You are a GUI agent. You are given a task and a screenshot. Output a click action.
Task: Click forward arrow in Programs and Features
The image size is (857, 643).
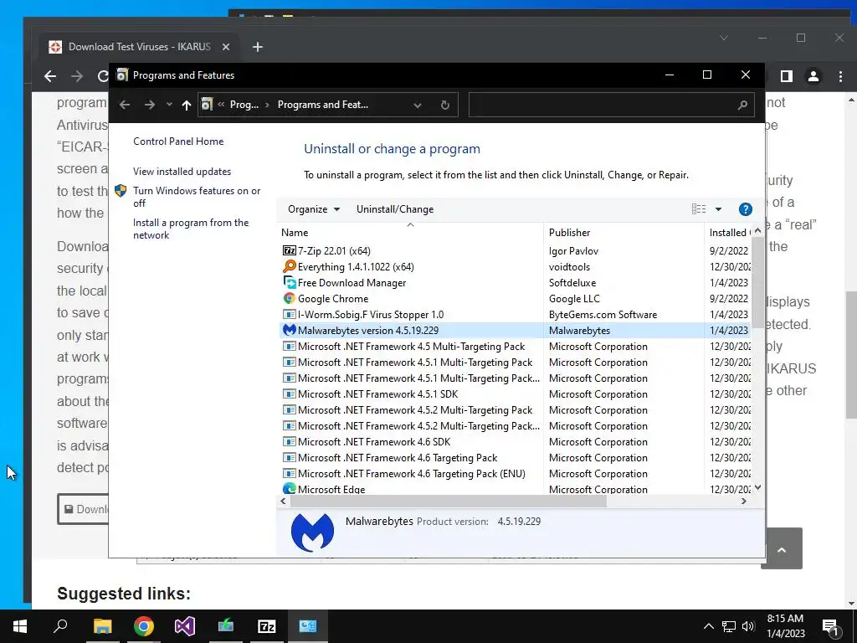click(149, 105)
